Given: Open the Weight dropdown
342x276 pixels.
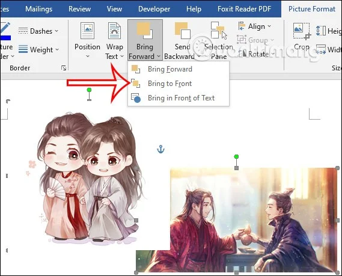Looking at the screenshot, I should [39, 49].
